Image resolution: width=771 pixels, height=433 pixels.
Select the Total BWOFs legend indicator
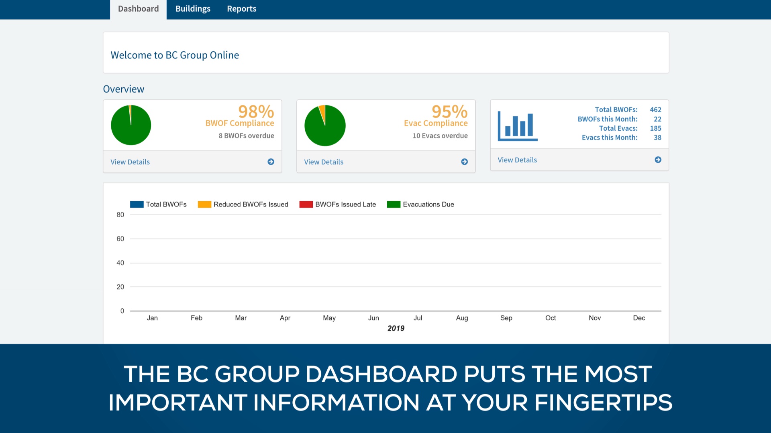137,204
